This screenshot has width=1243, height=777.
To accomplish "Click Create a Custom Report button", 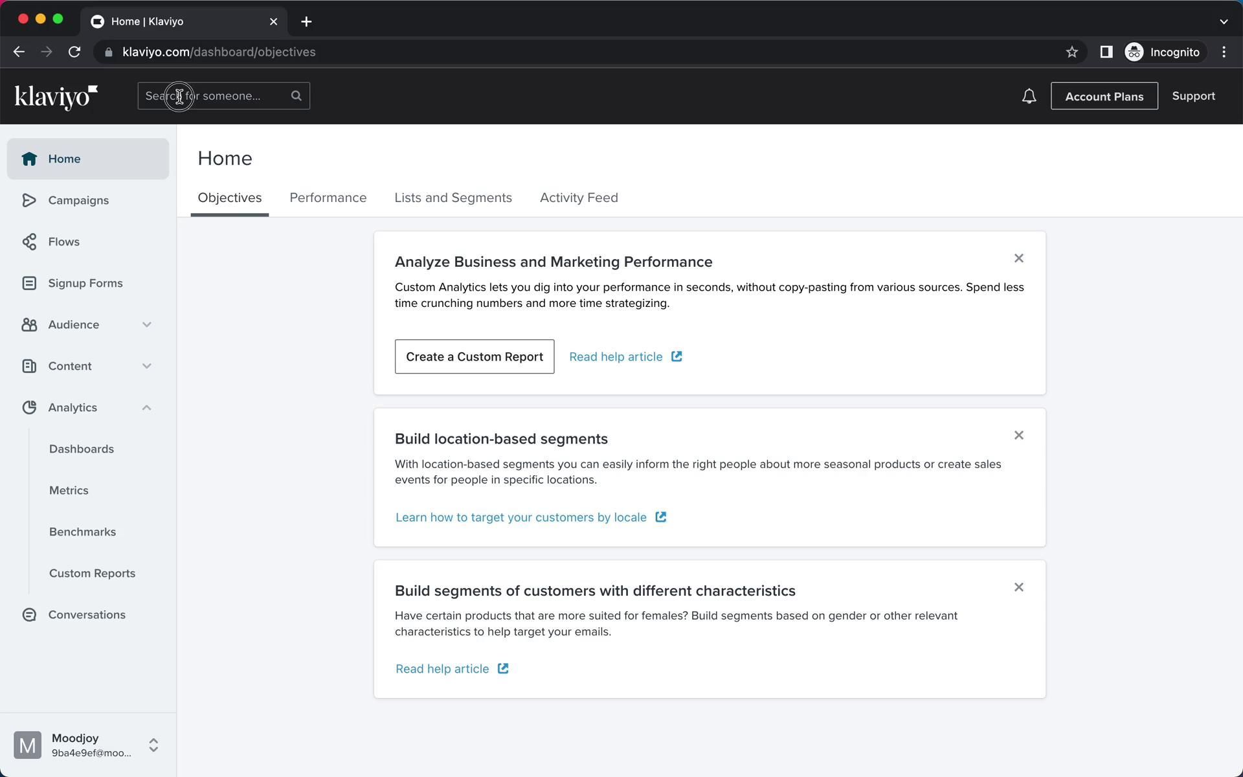I will [x=474, y=357].
